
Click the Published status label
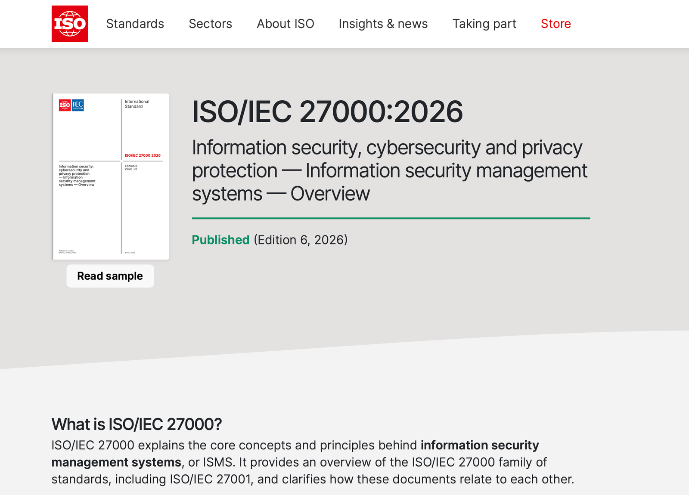pos(220,240)
